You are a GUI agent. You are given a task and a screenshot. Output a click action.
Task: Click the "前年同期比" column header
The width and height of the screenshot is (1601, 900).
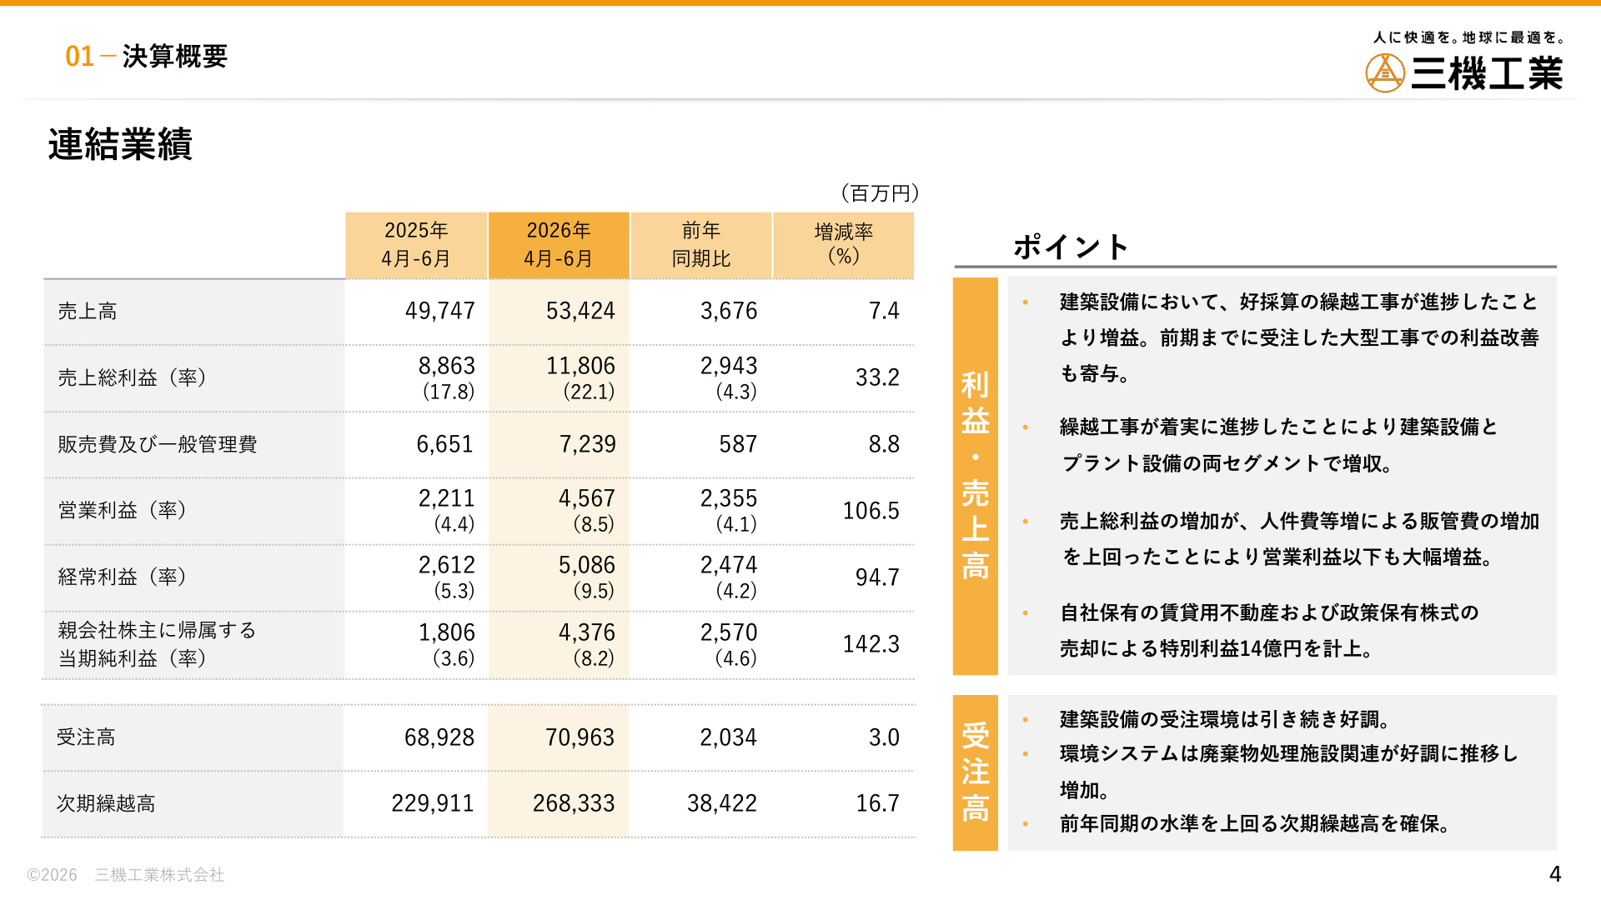(701, 245)
